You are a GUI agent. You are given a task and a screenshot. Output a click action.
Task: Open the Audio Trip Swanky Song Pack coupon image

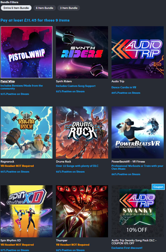point(138,211)
